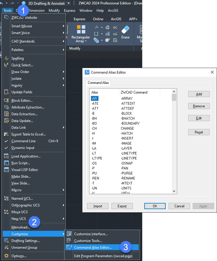Click the Options gear icon
The width and height of the screenshot is (217, 261).
click(6, 256)
